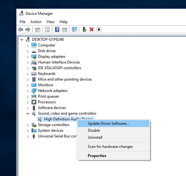This screenshot has width=186, height=176.
Task: Select the Software devices label
Action: 52,108
